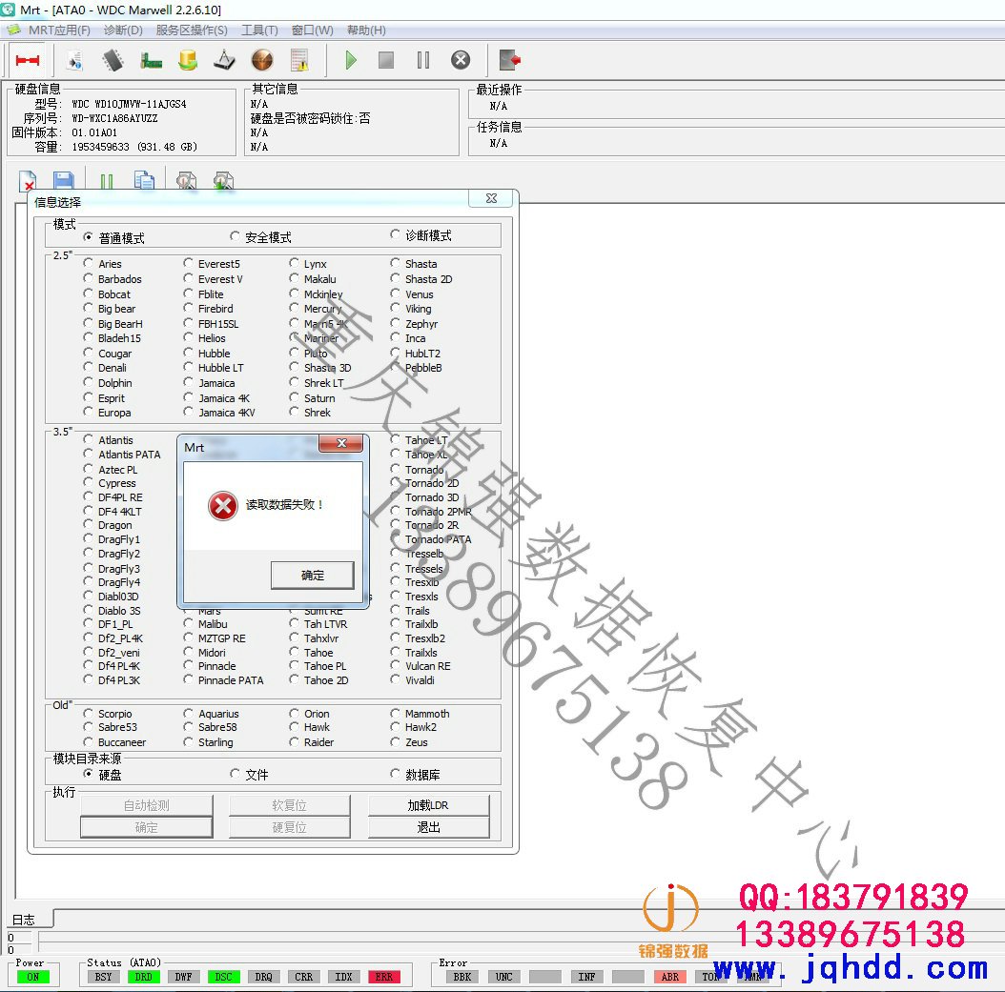Click the BSY status indicator
The height and width of the screenshot is (992, 1005).
103,977
